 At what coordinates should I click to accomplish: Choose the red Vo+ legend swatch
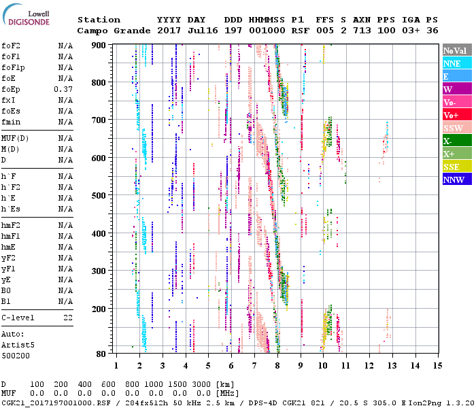pos(456,115)
